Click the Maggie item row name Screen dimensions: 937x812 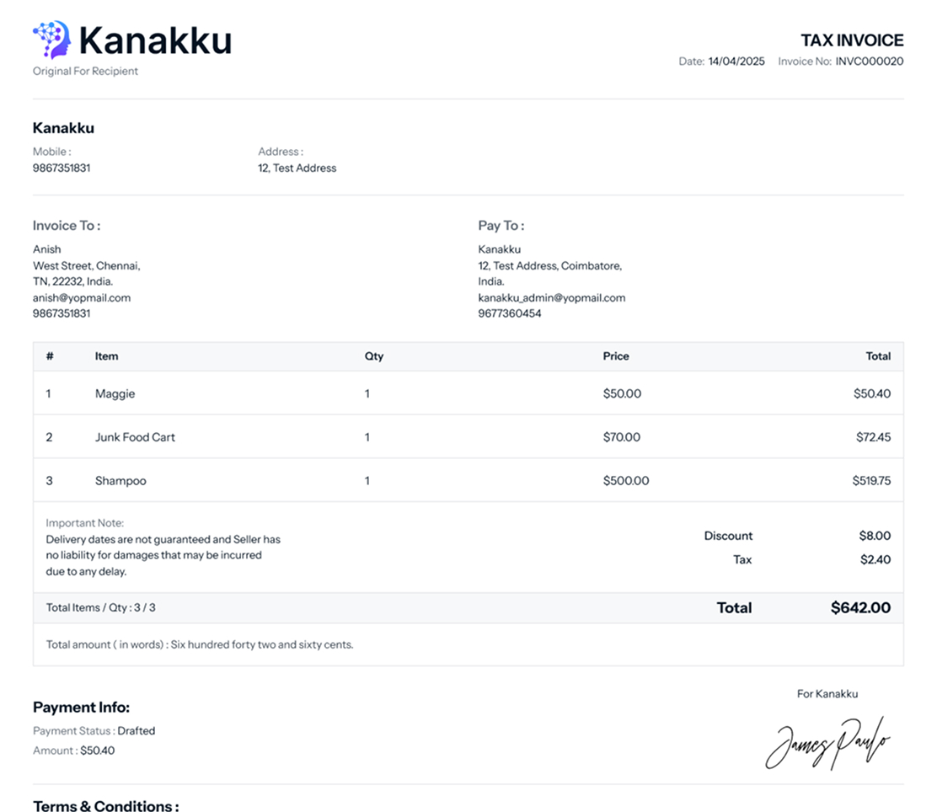115,393
